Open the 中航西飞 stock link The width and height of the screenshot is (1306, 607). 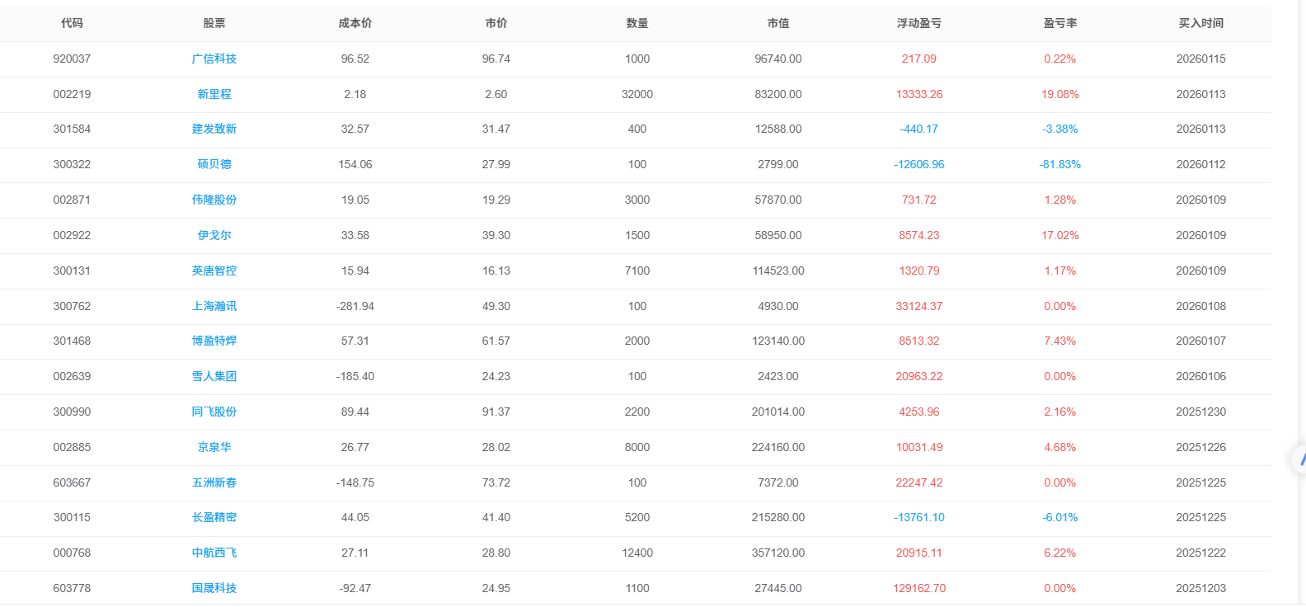point(214,553)
